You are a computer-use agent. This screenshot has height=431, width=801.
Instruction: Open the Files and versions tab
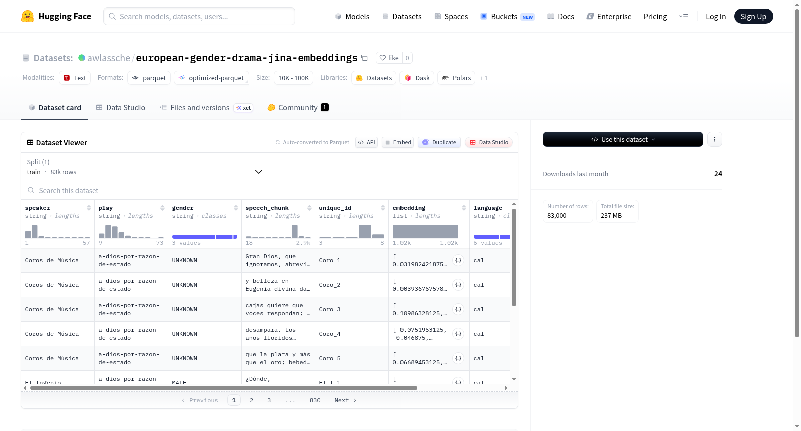click(206, 107)
